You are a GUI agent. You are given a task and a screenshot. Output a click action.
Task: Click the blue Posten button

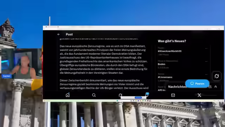pos(197,84)
